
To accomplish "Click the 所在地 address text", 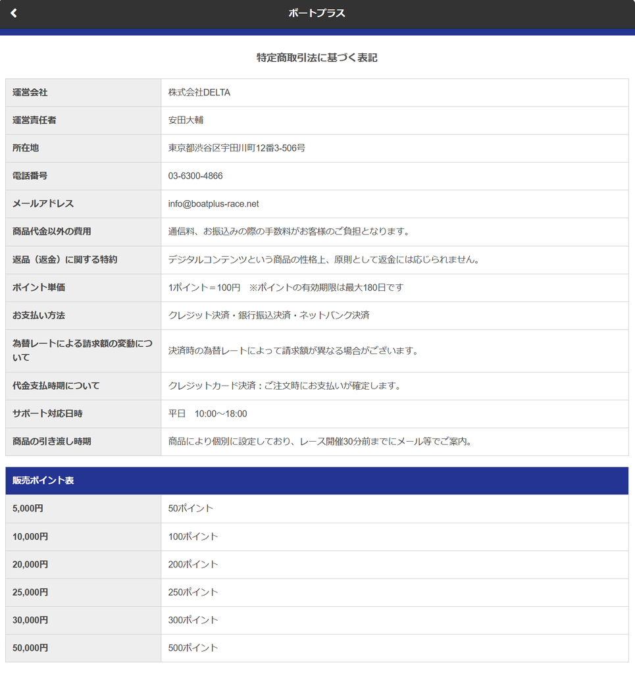I will [x=237, y=148].
